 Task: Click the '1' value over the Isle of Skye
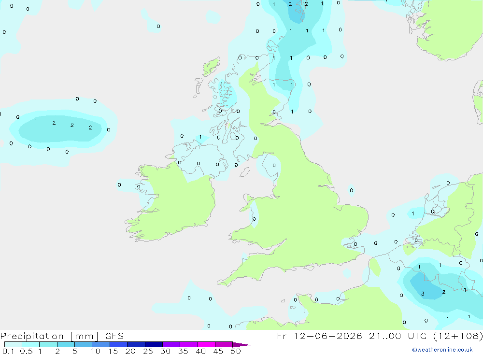222,84
